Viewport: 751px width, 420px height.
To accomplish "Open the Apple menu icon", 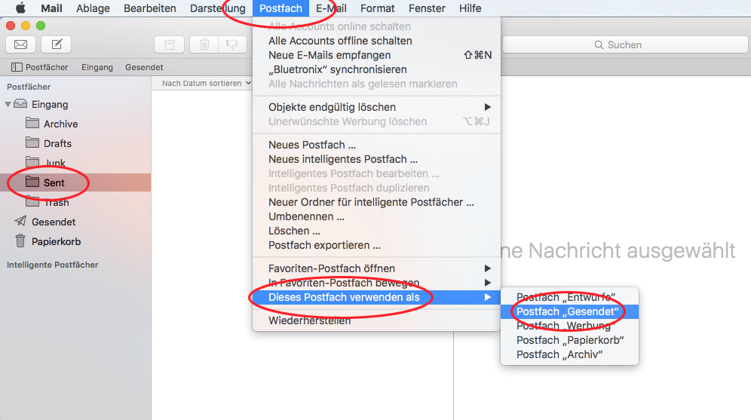I will click(x=20, y=8).
